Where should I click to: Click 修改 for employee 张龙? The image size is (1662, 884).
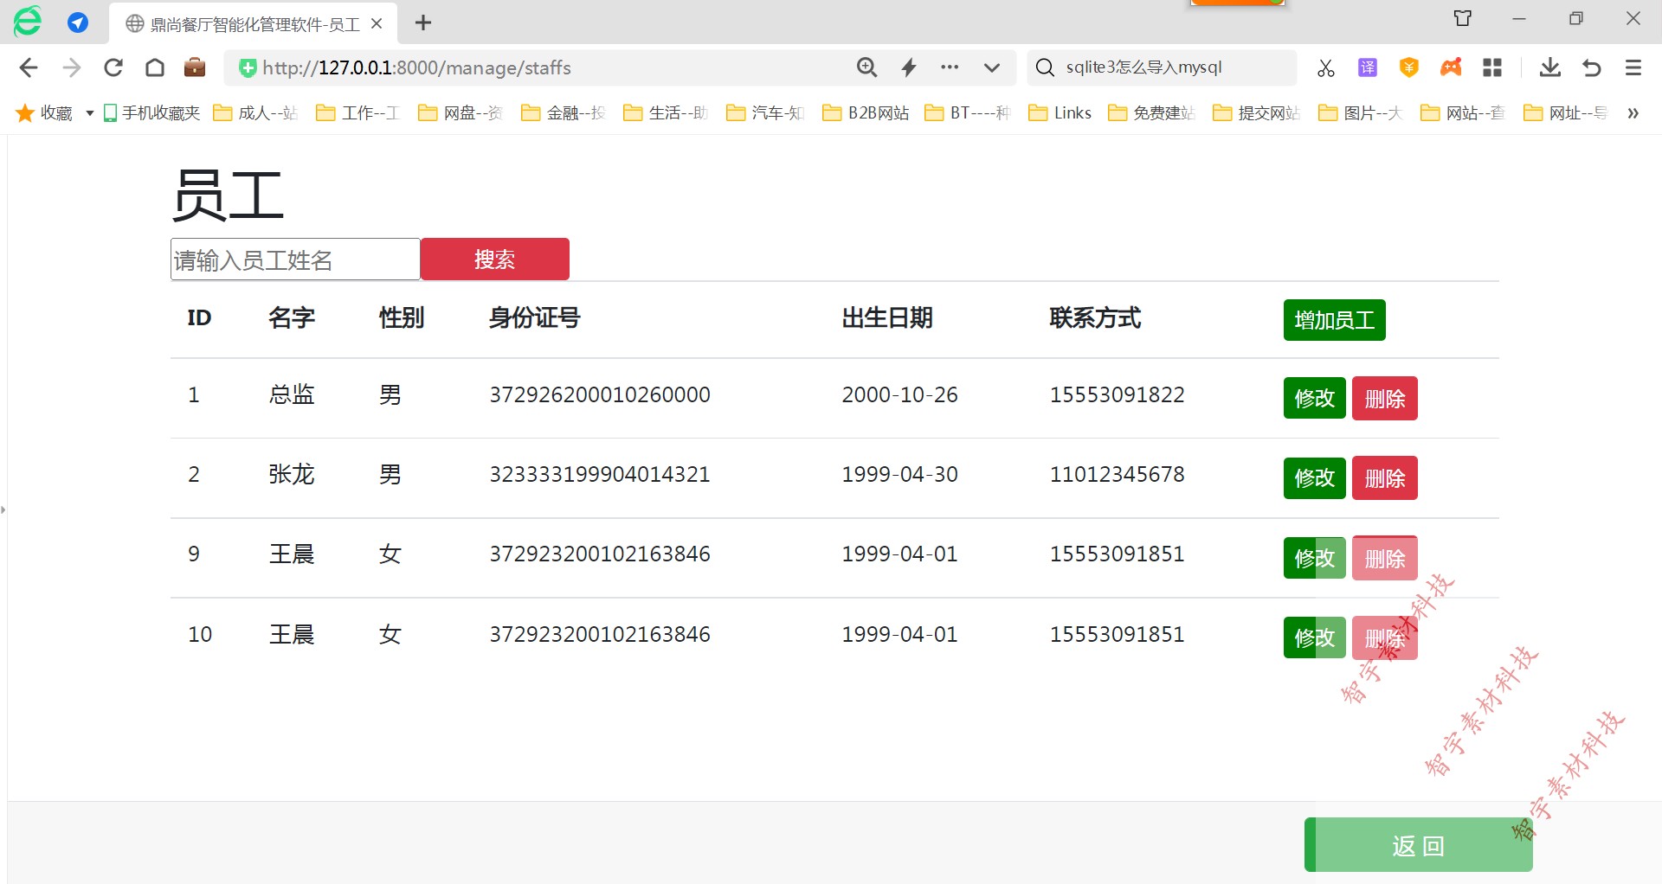1315,478
